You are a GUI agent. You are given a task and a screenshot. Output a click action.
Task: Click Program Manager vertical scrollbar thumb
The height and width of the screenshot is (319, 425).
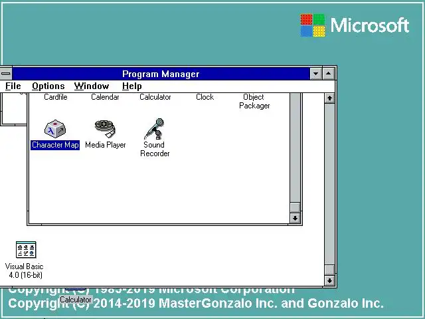point(329,270)
